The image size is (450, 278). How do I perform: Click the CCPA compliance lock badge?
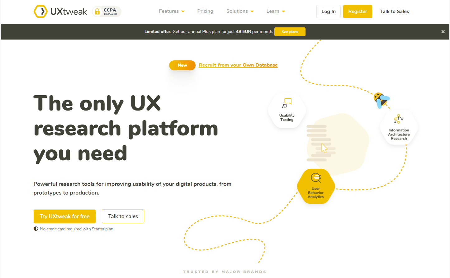point(107,12)
